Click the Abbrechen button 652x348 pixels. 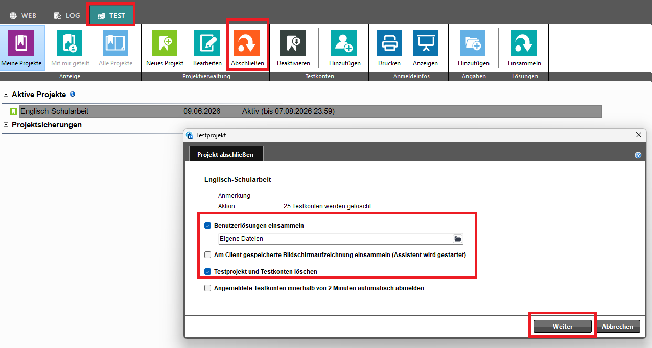click(x=617, y=326)
